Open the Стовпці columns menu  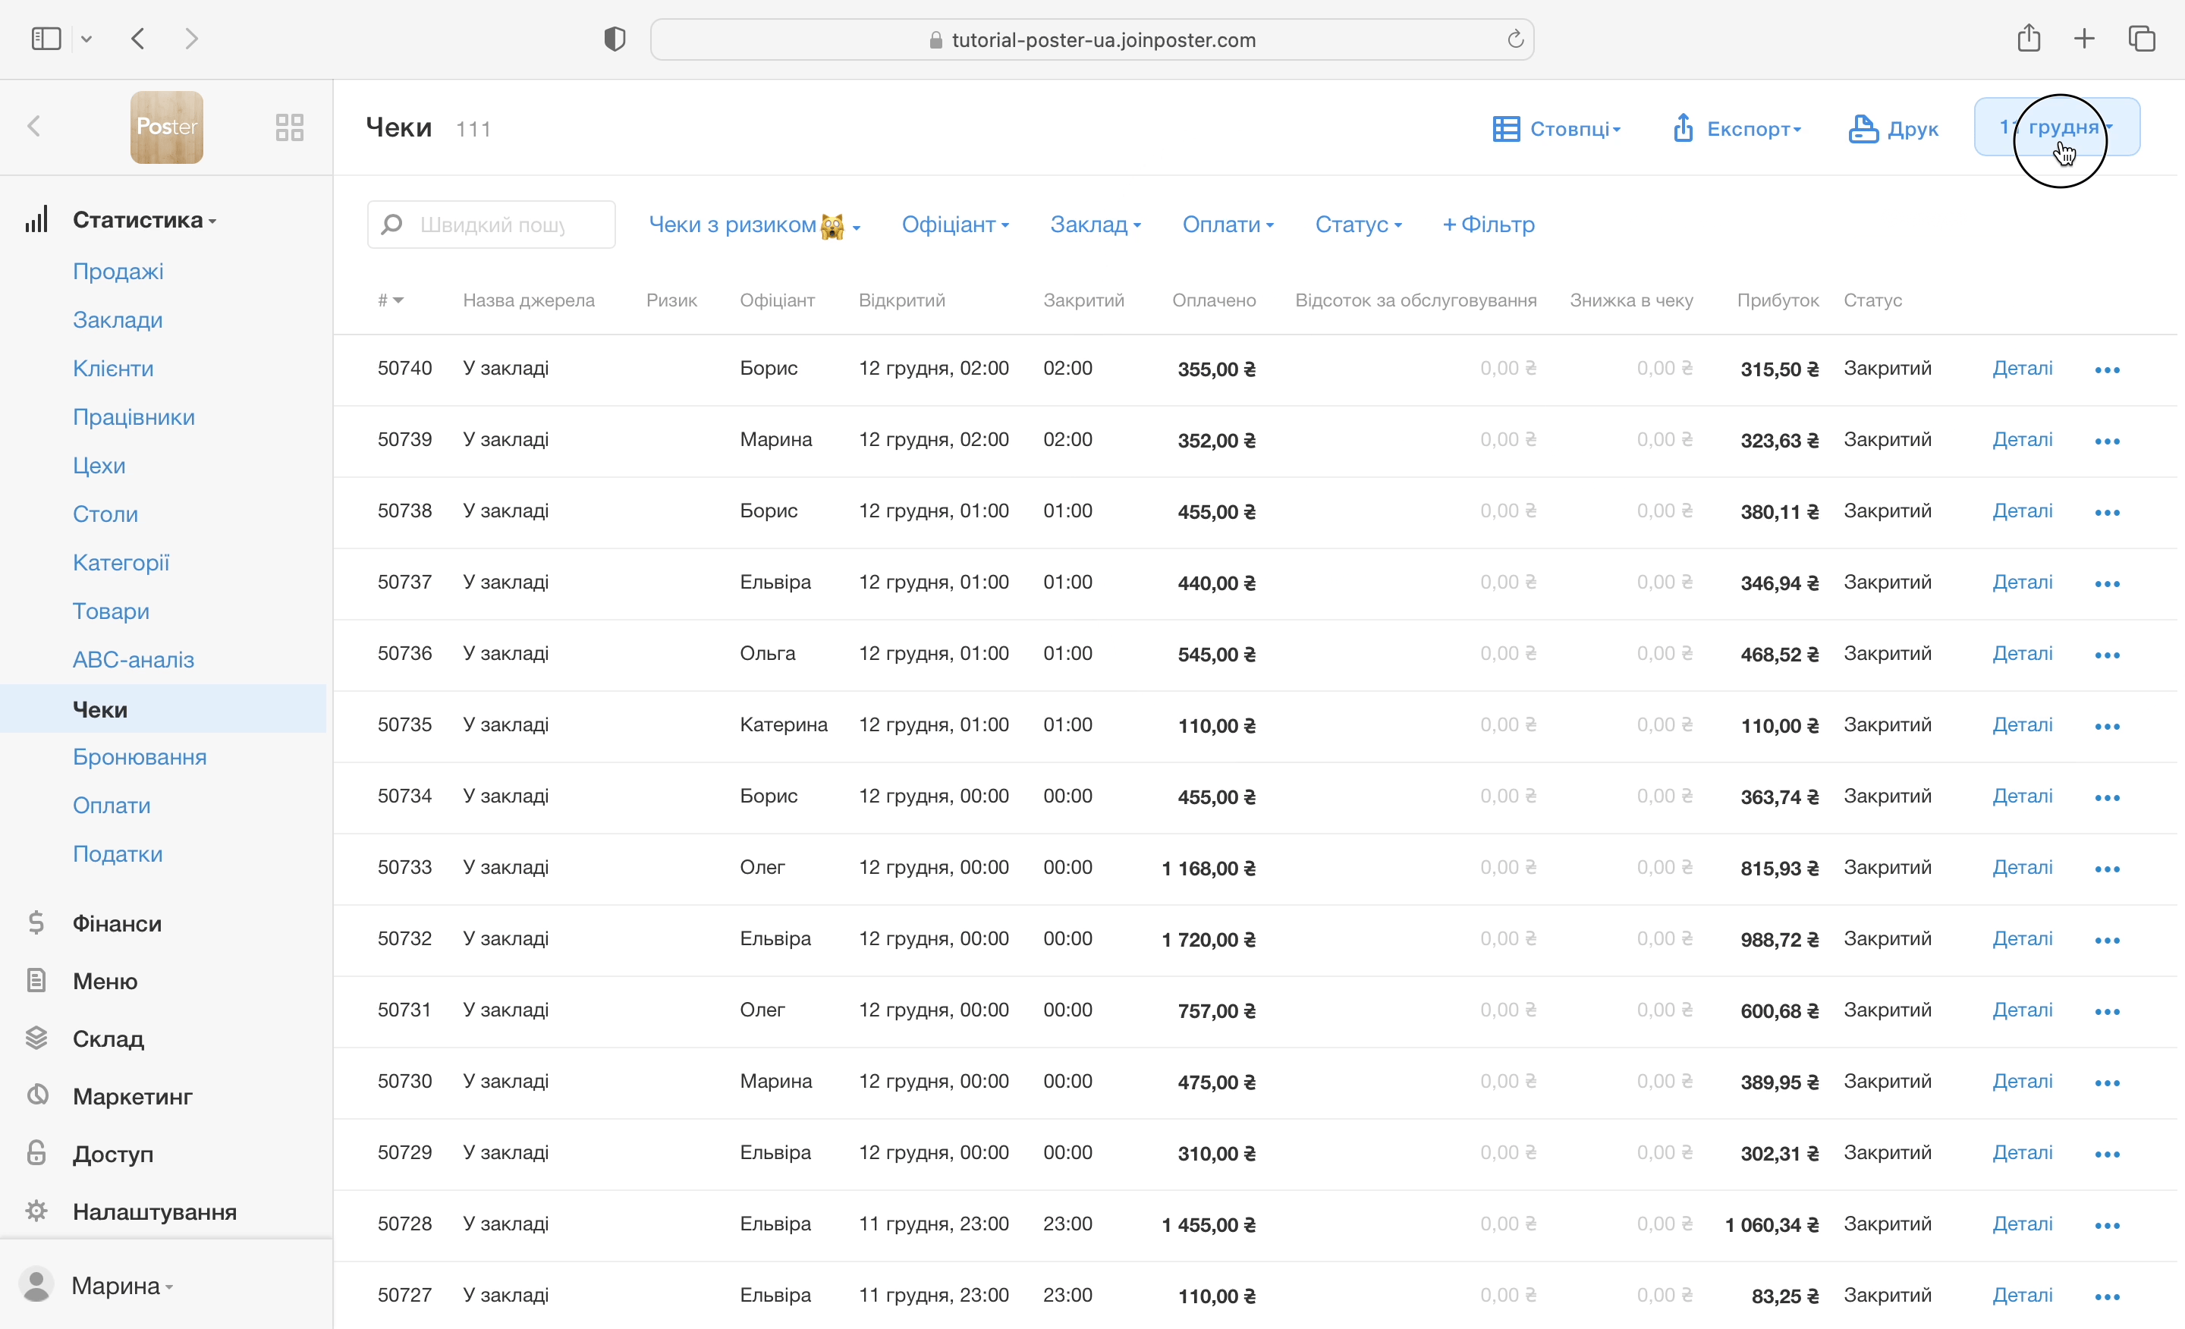pos(1556,128)
